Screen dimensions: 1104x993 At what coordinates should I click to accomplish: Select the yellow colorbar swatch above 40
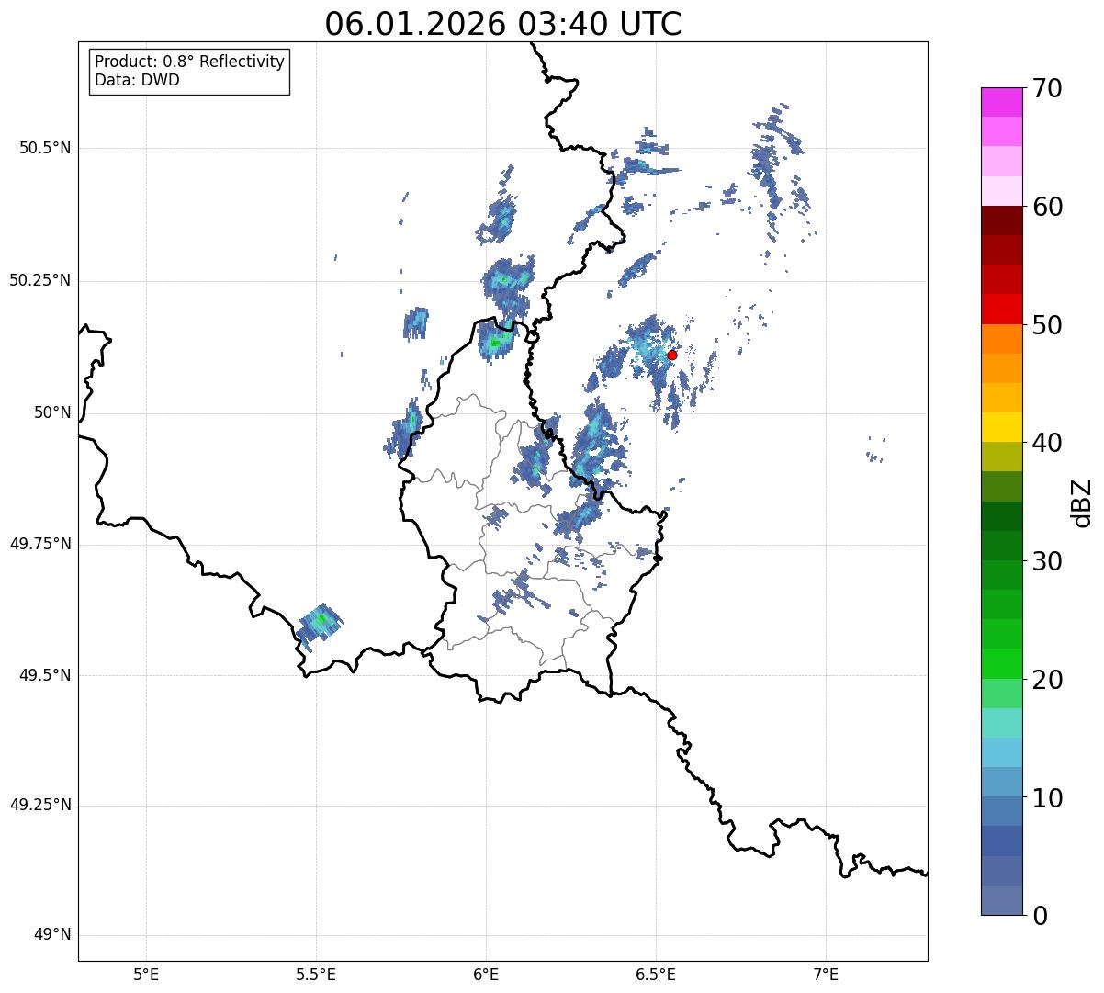tap(1001, 427)
